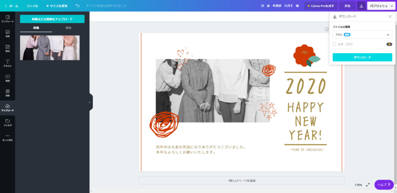Select the テキスト (Text) sidebar tool
Viewport: 397px width, 193px height.
(7, 63)
